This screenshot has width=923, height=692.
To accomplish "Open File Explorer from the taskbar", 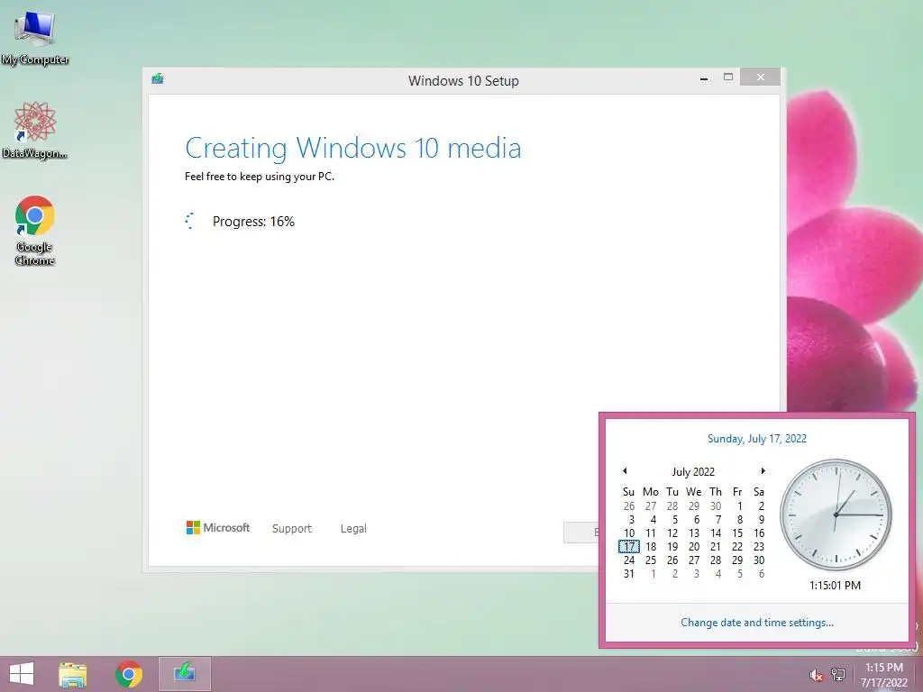I will pyautogui.click(x=73, y=674).
